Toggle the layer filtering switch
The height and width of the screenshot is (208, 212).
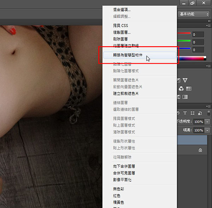[x=209, y=113]
